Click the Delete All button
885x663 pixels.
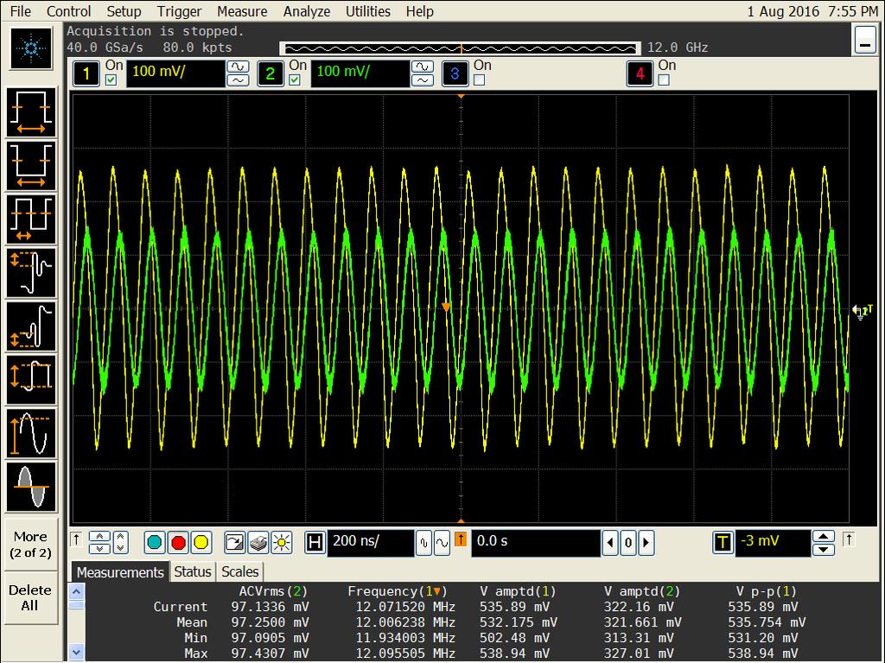(x=30, y=597)
